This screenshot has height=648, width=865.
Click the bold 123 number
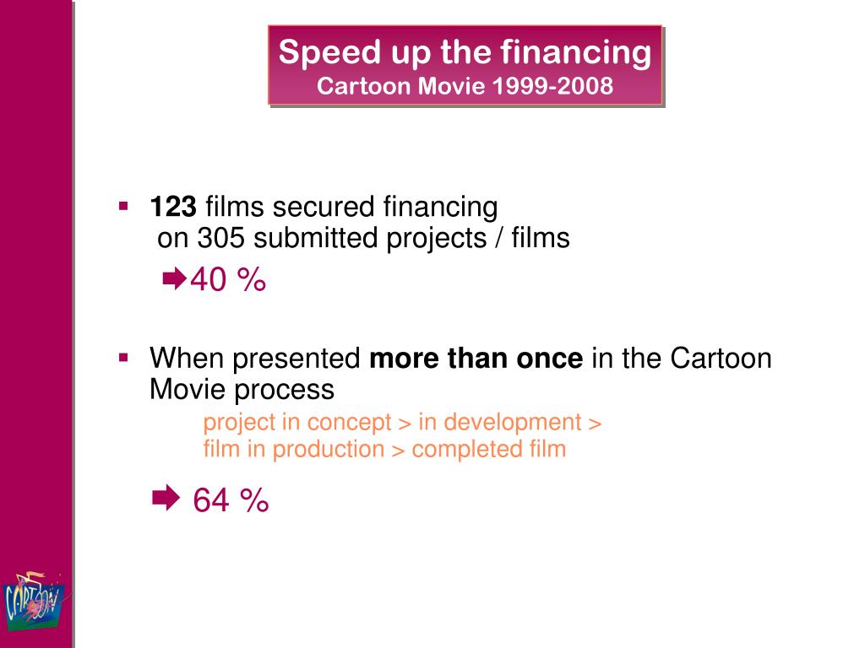[172, 207]
